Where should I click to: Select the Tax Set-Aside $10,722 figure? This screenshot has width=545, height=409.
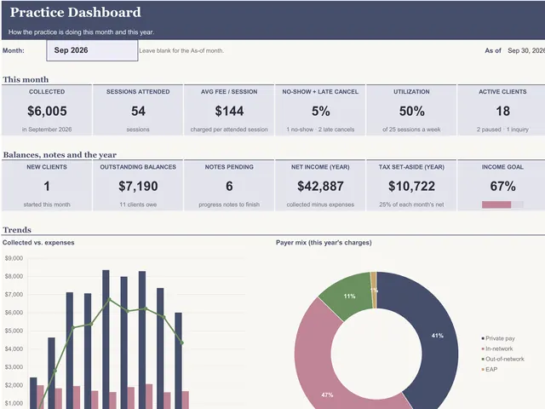pos(411,186)
